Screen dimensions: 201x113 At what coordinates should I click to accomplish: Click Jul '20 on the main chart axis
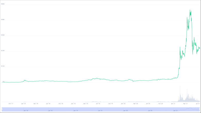148,103
